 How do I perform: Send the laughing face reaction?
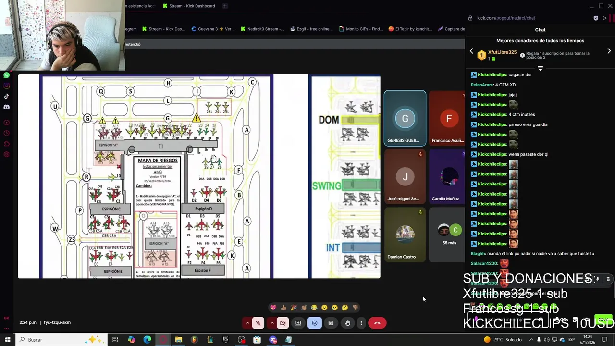coord(314,308)
